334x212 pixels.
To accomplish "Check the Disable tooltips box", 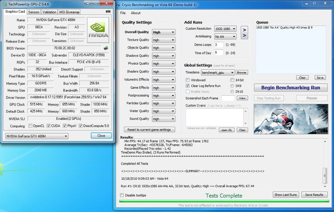I will point(122,195).
